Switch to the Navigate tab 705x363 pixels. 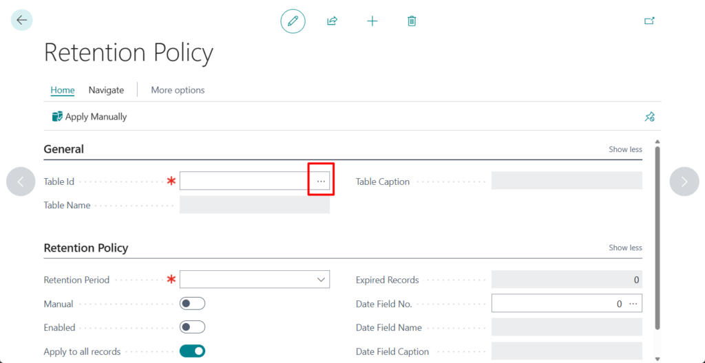106,90
